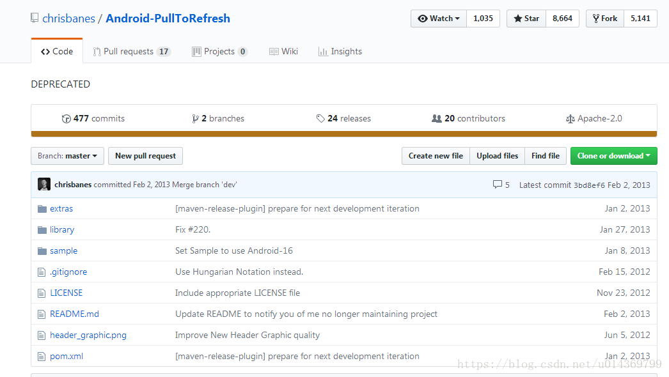The width and height of the screenshot is (669, 377).
Task: Click the file icon for README.md
Action: pos(42,314)
